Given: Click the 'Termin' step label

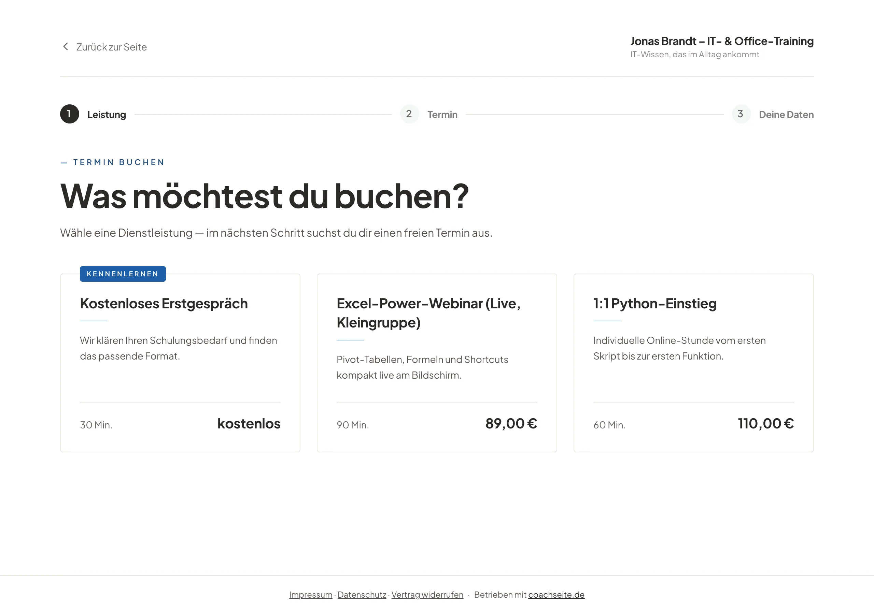Looking at the screenshot, I should pos(442,115).
